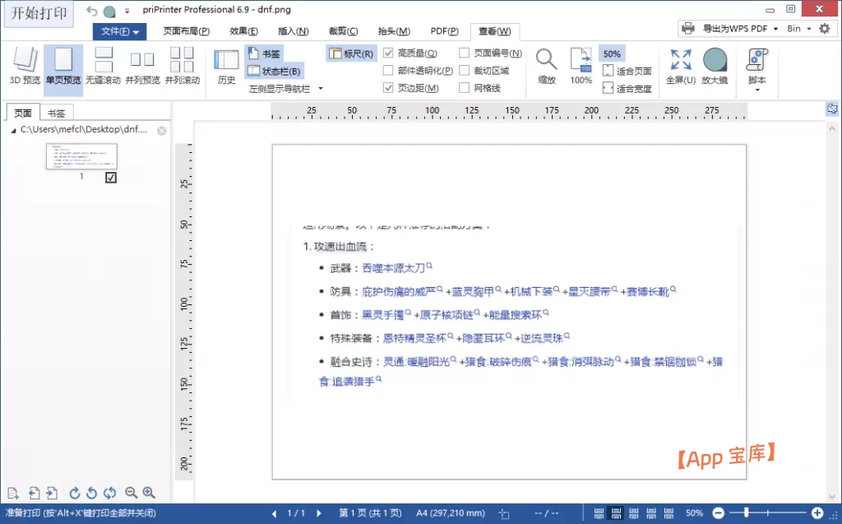Viewport: 842px width, 524px height.
Task: Click the 缩放 magnifier zoom icon
Action: pos(547,66)
